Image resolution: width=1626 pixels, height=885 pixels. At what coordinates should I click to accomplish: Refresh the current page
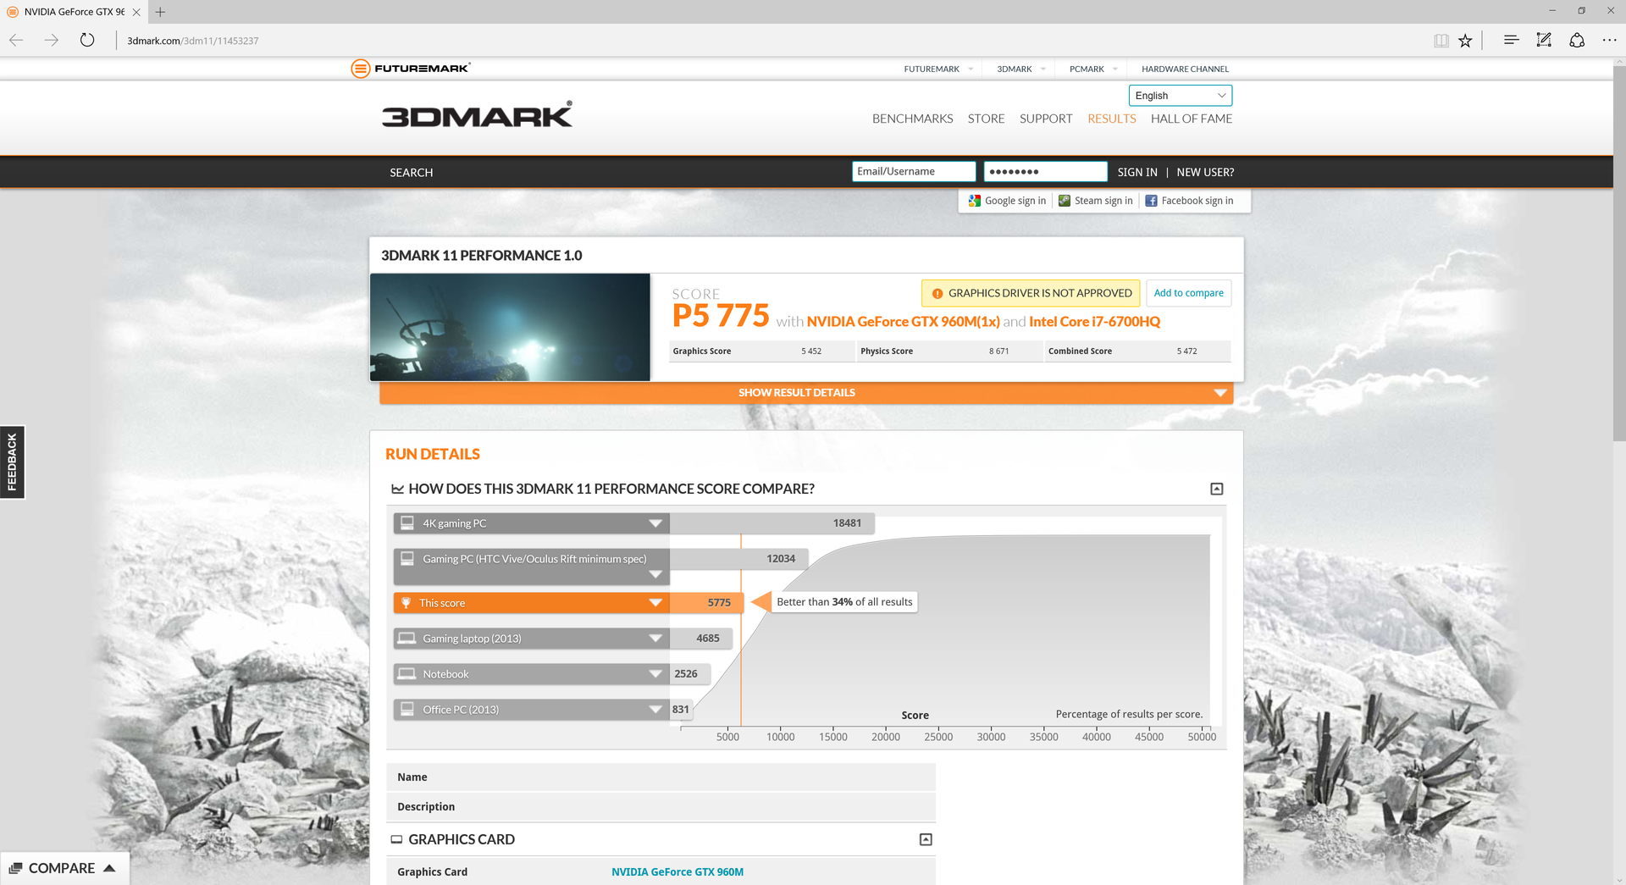pyautogui.click(x=87, y=40)
